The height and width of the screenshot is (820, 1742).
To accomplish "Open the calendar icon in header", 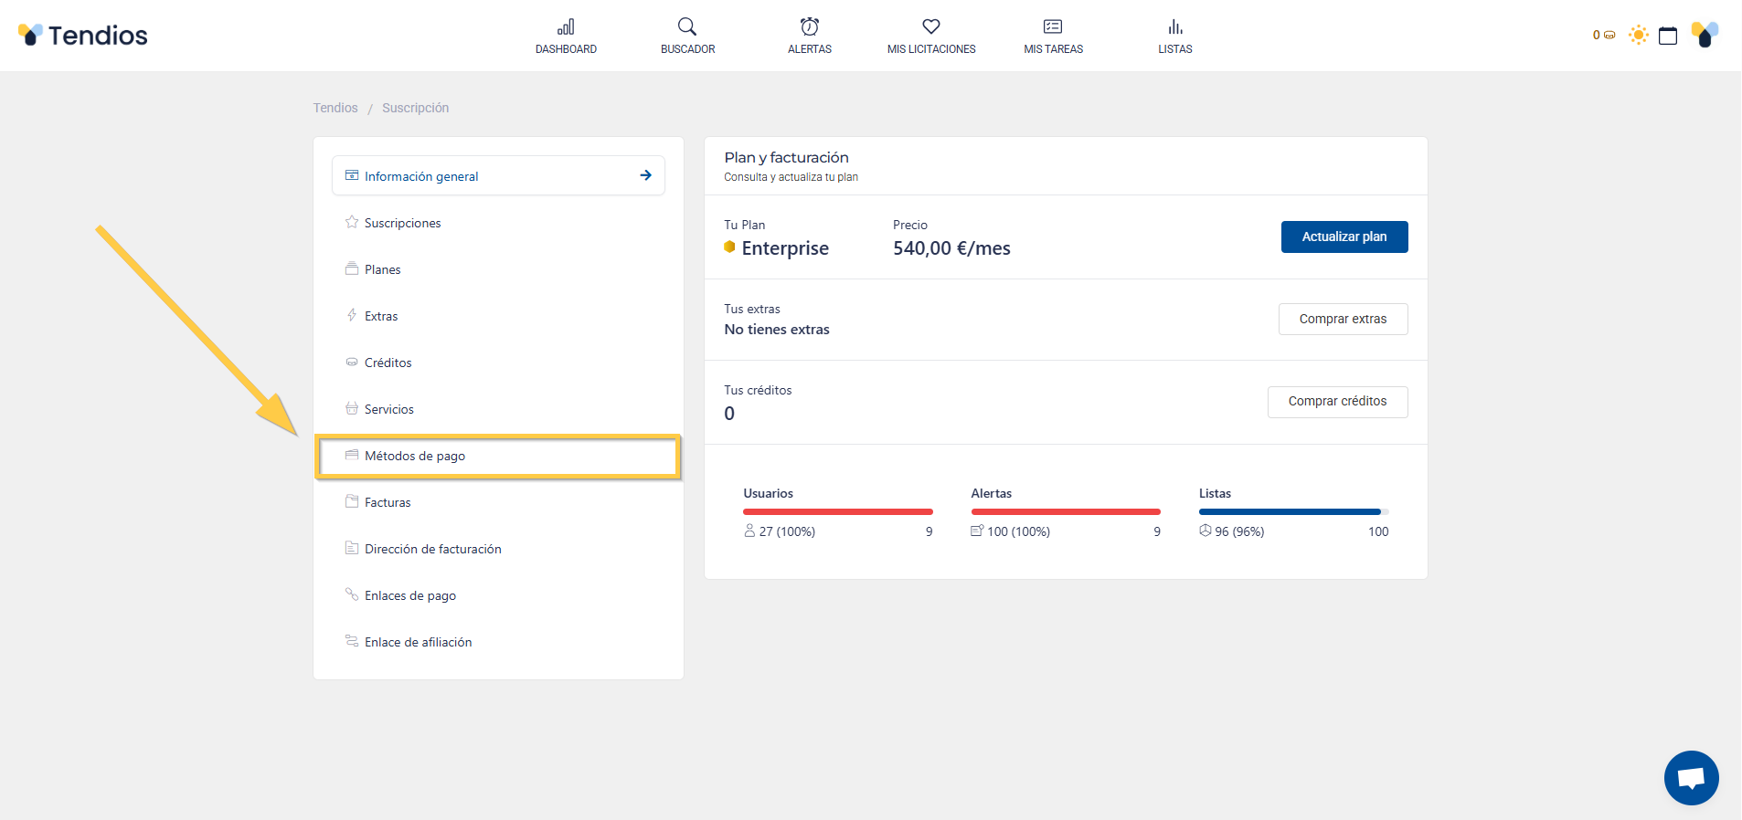I will click(x=1667, y=36).
